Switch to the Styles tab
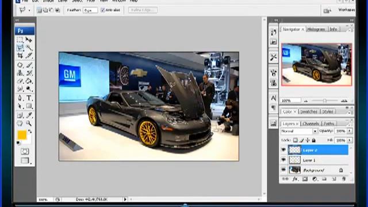The image size is (368, 207). click(x=327, y=112)
